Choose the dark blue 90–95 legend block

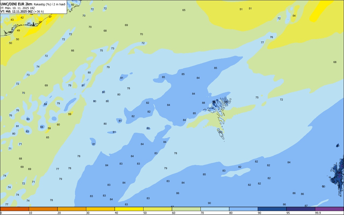click(272, 209)
